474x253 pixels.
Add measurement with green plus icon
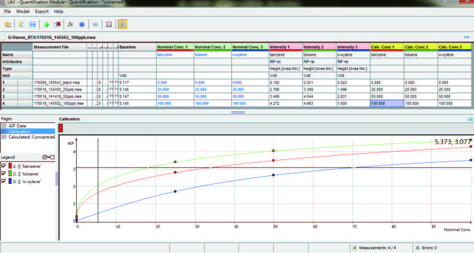(x=46, y=24)
